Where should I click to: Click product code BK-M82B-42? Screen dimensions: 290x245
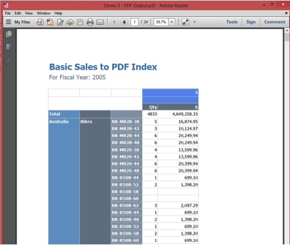coord(125,129)
